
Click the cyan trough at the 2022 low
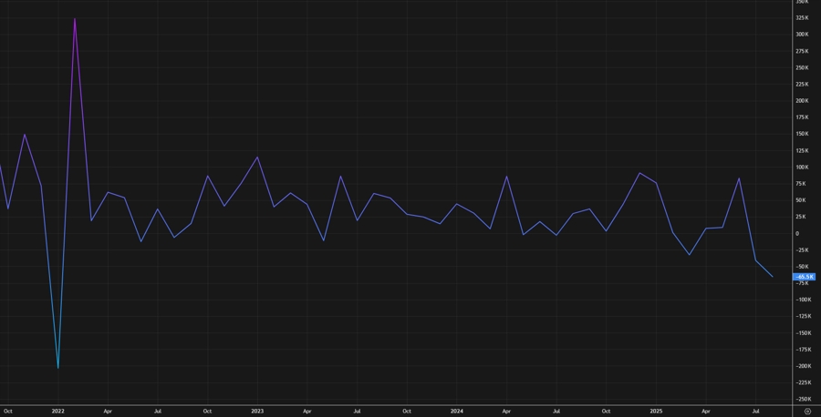click(x=58, y=368)
